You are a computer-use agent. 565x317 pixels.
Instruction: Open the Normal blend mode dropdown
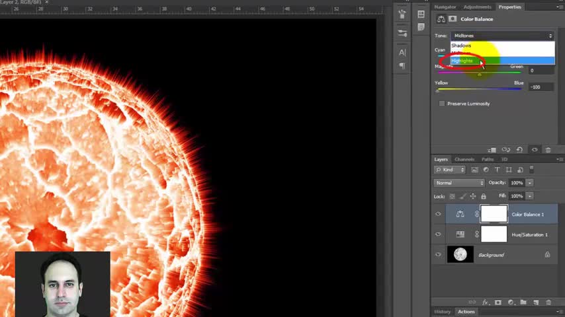[x=458, y=183]
